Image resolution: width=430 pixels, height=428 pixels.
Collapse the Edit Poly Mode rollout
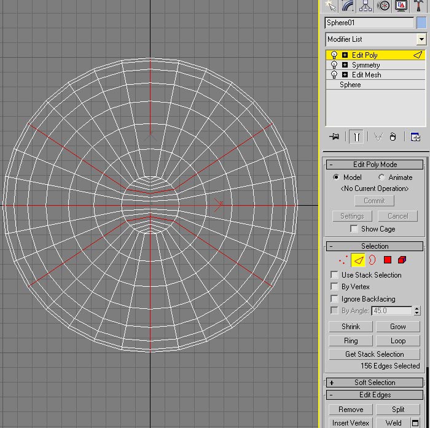point(374,165)
